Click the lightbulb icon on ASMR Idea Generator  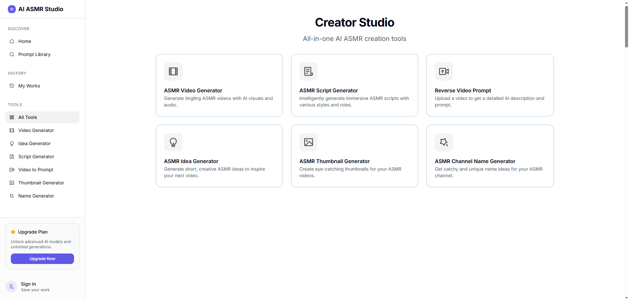(173, 142)
